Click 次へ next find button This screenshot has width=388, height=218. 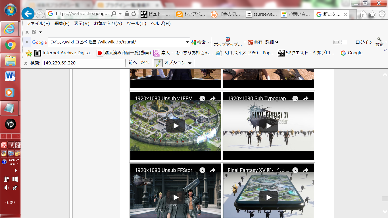[x=145, y=63]
